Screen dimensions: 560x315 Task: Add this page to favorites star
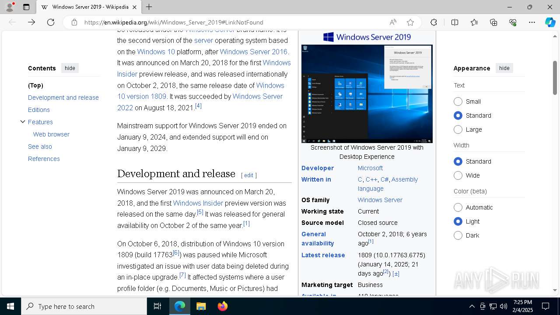coord(410,22)
